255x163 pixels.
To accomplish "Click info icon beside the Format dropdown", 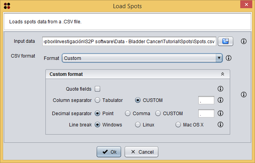I will pos(229,58).
